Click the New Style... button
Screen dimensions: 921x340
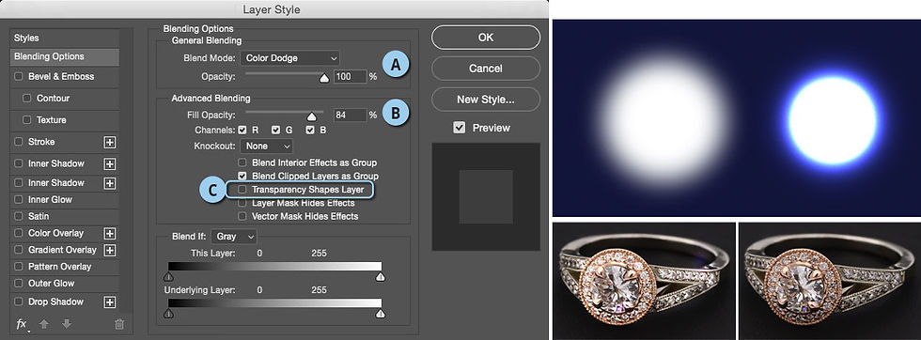(x=486, y=100)
